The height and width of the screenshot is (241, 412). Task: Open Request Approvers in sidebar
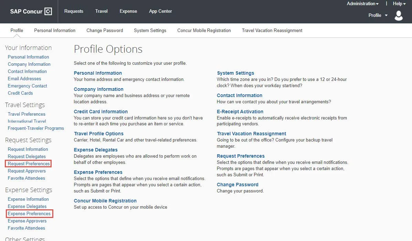click(x=26, y=171)
